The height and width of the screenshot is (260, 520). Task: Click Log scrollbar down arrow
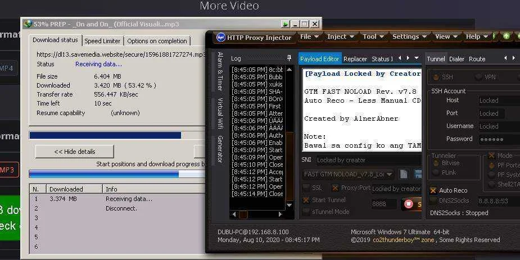pyautogui.click(x=289, y=205)
